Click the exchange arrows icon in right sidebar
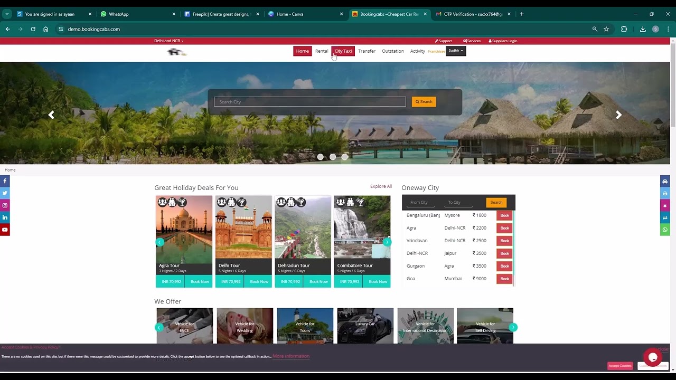Viewport: 676px width, 380px height. tap(665, 217)
